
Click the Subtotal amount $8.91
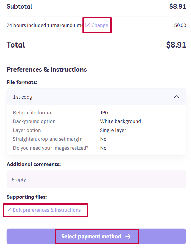178,6
